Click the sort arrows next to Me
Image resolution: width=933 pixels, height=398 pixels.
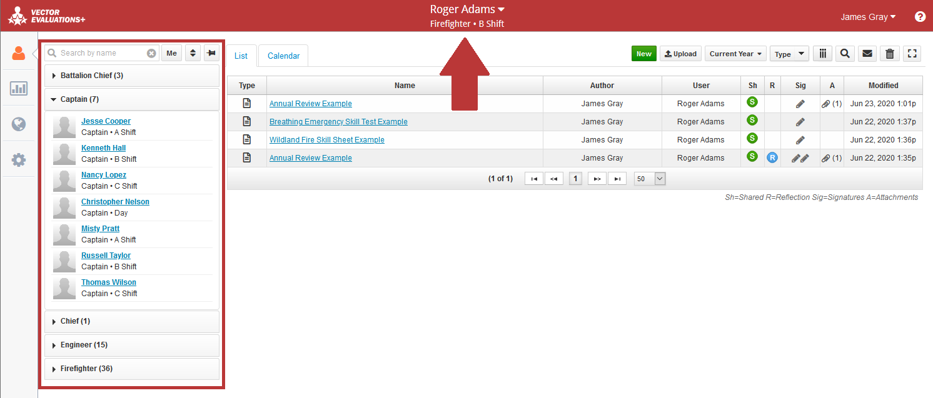click(x=192, y=53)
